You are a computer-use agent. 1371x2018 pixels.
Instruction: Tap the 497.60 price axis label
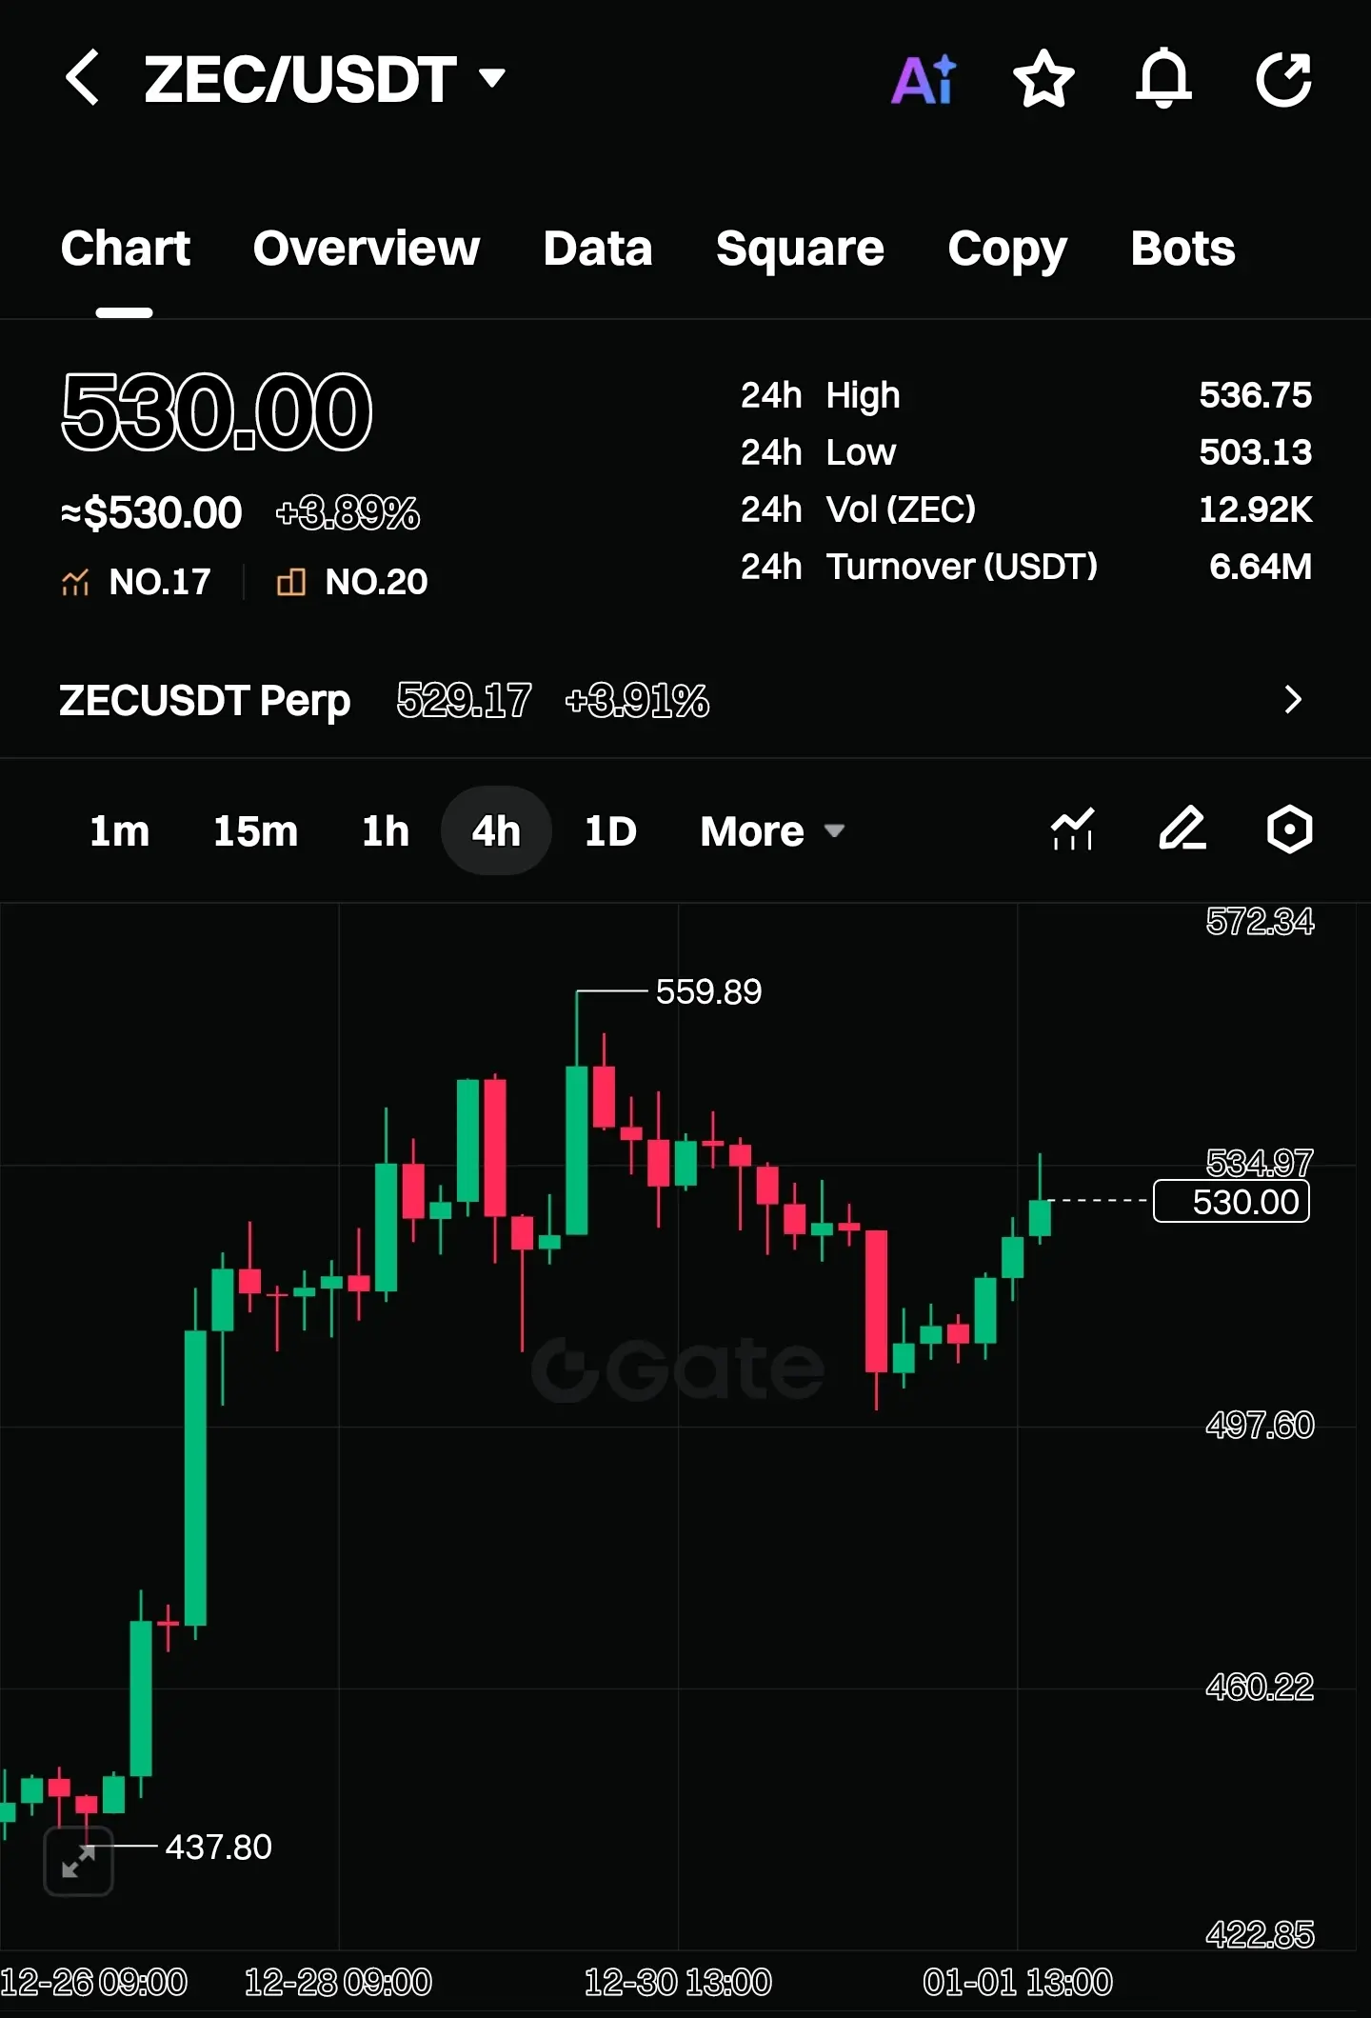click(1260, 1425)
